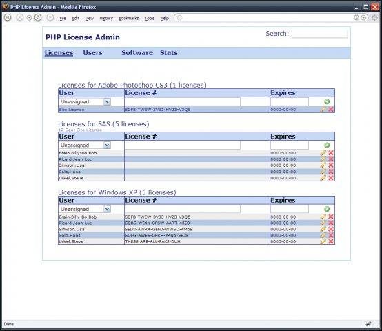Edit Windows XP license for Brain, Billy-Bo Bob

[323, 217]
